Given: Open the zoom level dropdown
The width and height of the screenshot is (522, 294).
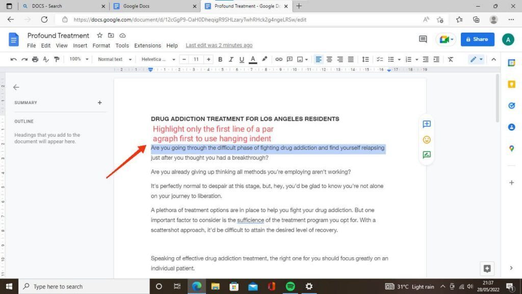Looking at the screenshot, I should click(x=77, y=59).
